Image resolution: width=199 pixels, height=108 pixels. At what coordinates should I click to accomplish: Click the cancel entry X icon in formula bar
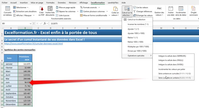pyautogui.click(x=37, y=23)
